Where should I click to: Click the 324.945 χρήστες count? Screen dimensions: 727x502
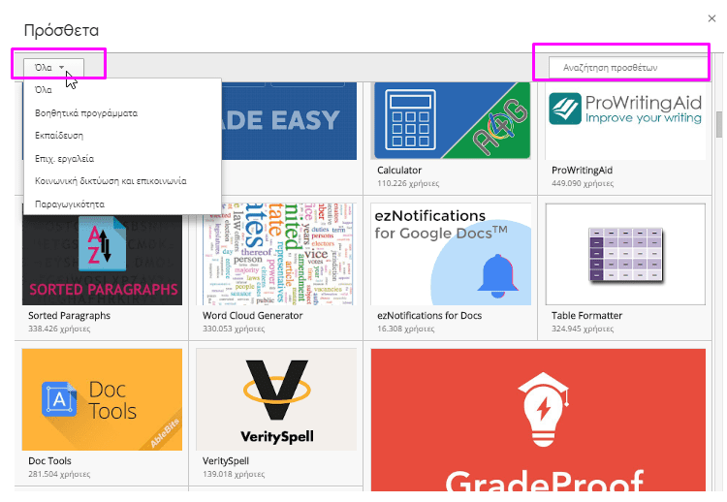click(583, 329)
